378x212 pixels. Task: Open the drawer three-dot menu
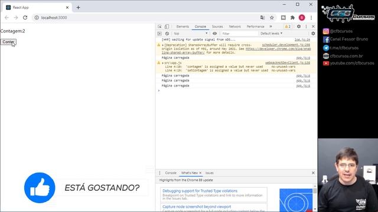click(159, 173)
